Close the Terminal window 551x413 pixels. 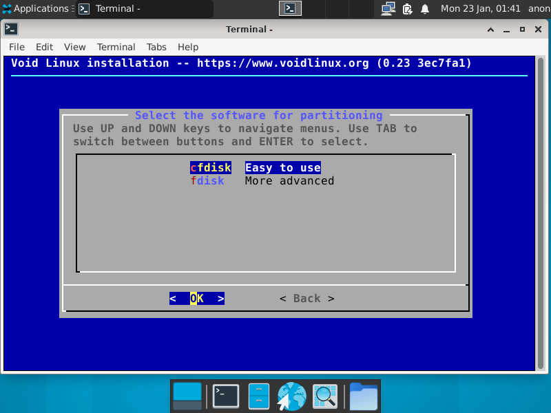click(538, 30)
